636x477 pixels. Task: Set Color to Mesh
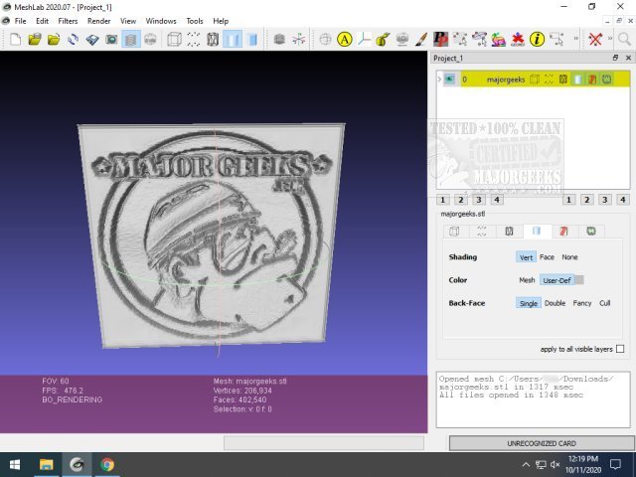pyautogui.click(x=527, y=280)
